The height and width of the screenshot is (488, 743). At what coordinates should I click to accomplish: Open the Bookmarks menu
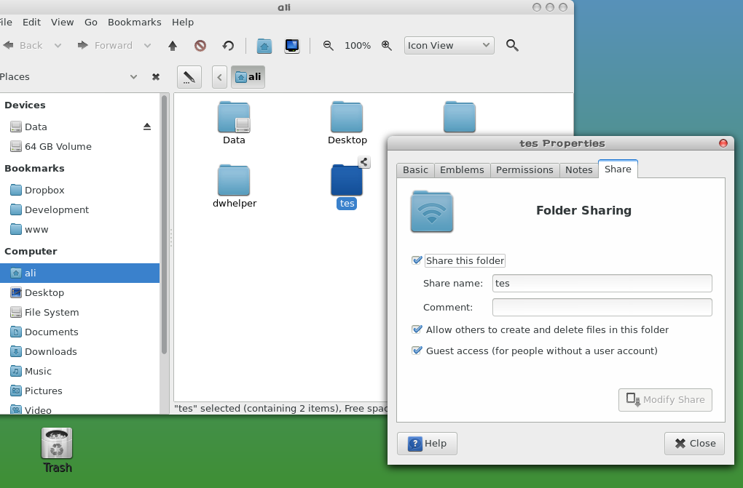(134, 23)
